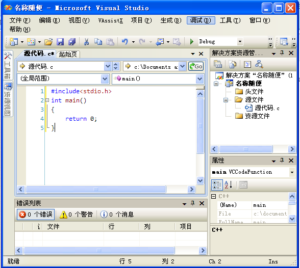Toggle the 0 errors filter button

tap(36, 215)
